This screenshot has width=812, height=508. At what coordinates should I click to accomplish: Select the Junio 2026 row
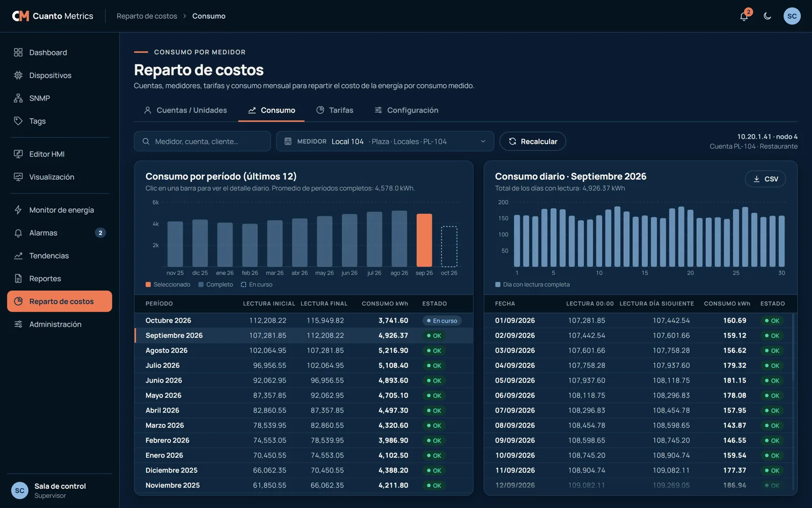tap(304, 380)
